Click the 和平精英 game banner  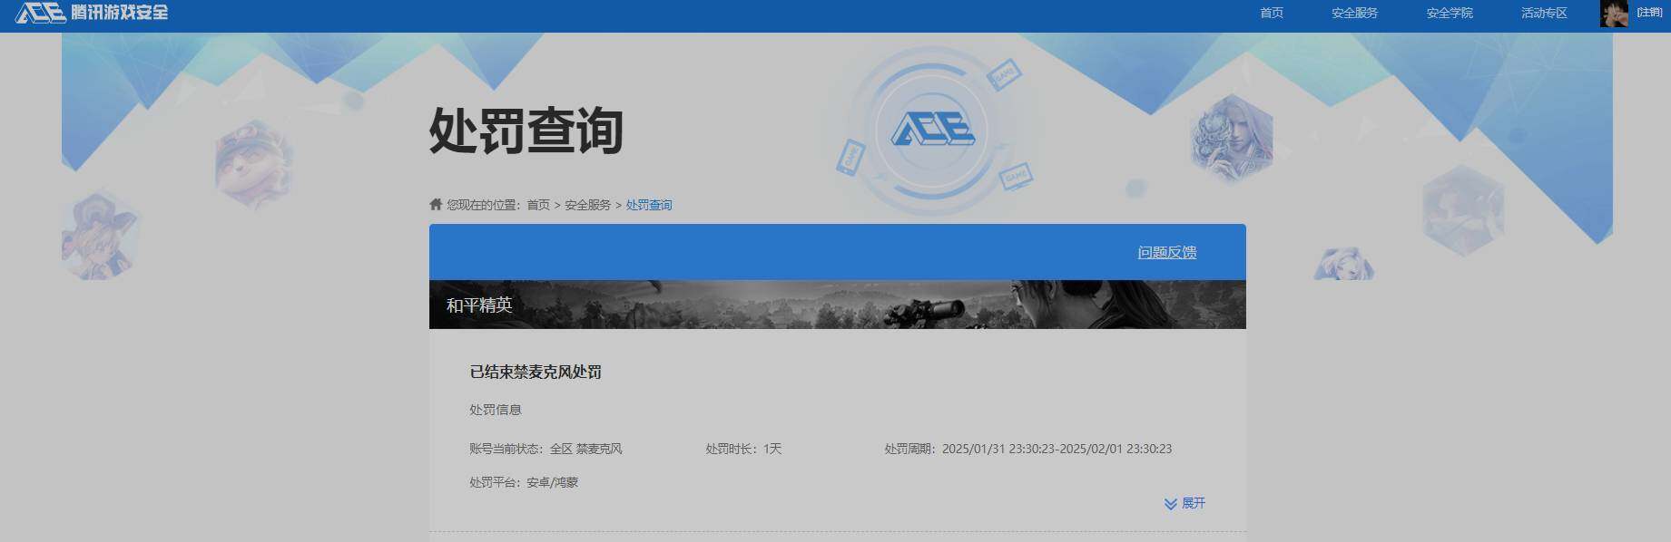click(x=837, y=305)
